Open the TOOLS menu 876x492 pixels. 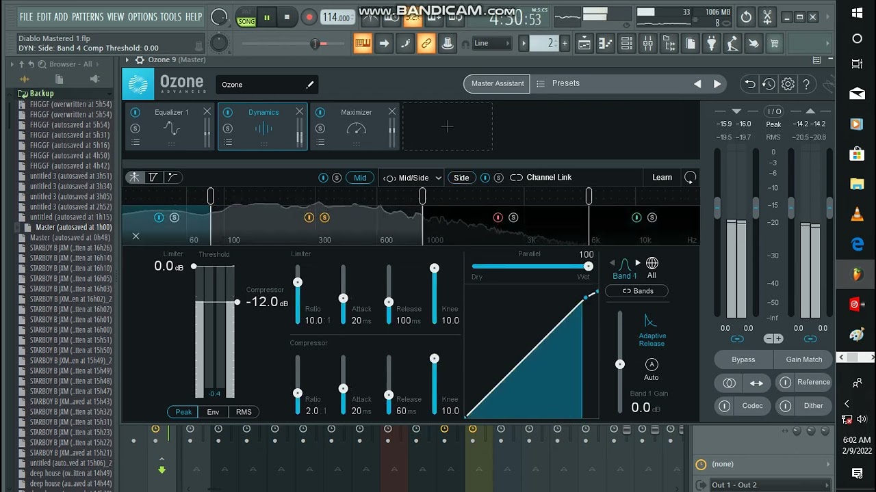tap(171, 16)
